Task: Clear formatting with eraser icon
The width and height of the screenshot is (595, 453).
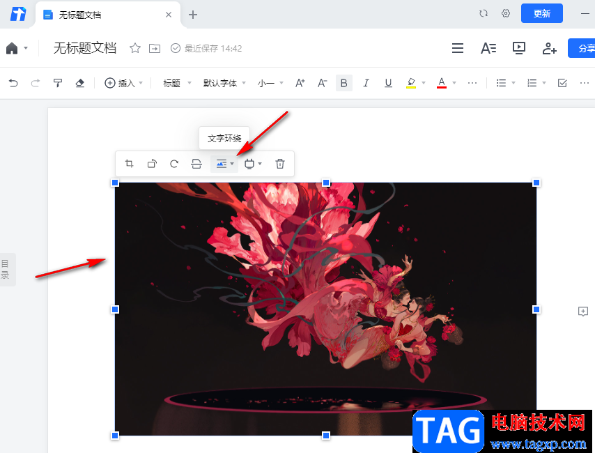Action: pos(79,83)
